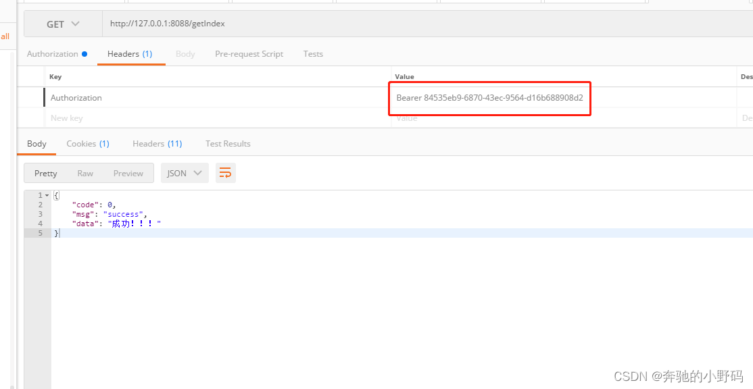Check the Test Results tab

tap(228, 143)
